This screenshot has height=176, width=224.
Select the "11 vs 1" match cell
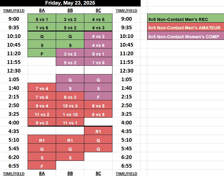[x=70, y=123]
